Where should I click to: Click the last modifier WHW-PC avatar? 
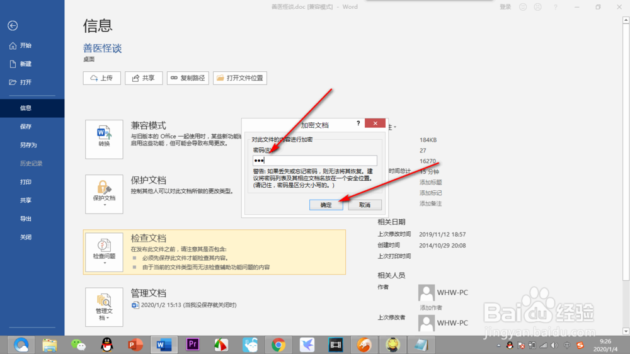427,323
